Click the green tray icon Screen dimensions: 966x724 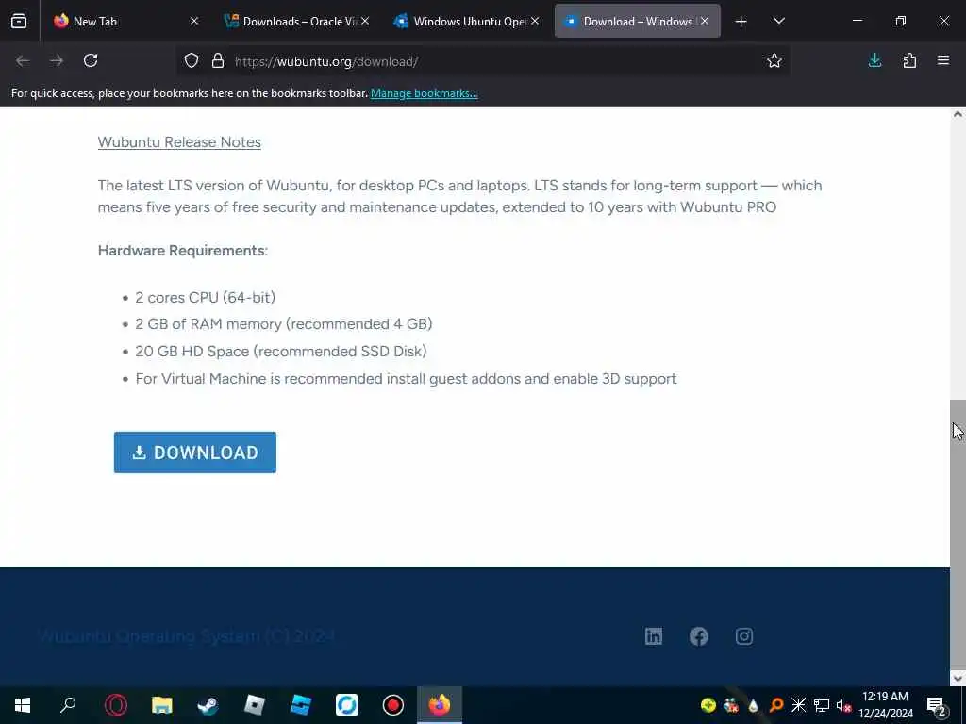pyautogui.click(x=708, y=705)
